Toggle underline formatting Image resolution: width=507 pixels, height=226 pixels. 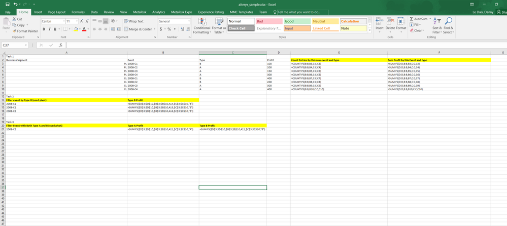(55, 29)
